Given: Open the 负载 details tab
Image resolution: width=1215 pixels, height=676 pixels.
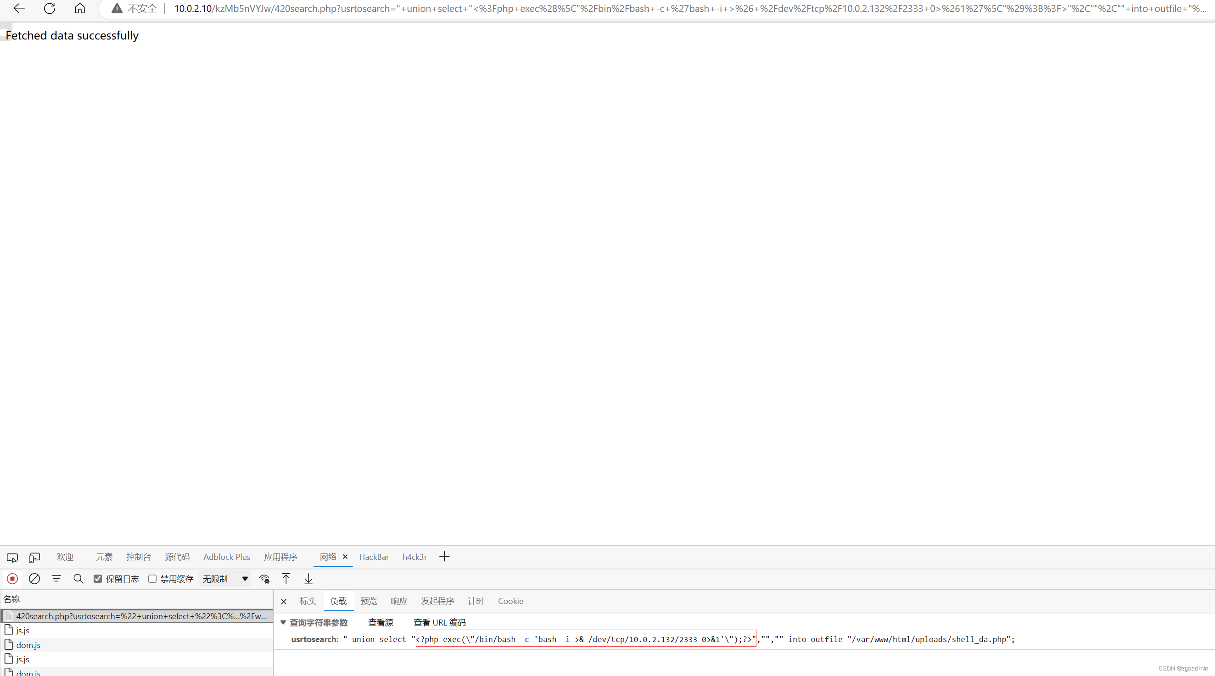Looking at the screenshot, I should click(338, 601).
